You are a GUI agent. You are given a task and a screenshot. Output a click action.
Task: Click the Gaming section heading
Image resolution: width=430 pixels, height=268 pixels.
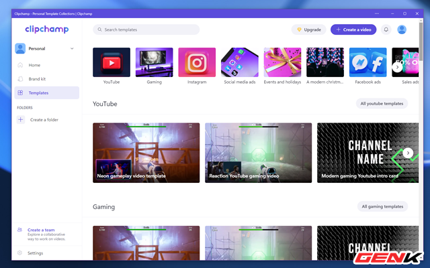(x=103, y=207)
